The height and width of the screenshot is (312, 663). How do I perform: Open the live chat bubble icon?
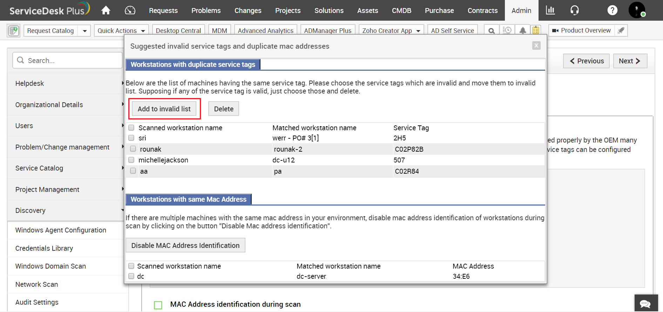coord(645,303)
